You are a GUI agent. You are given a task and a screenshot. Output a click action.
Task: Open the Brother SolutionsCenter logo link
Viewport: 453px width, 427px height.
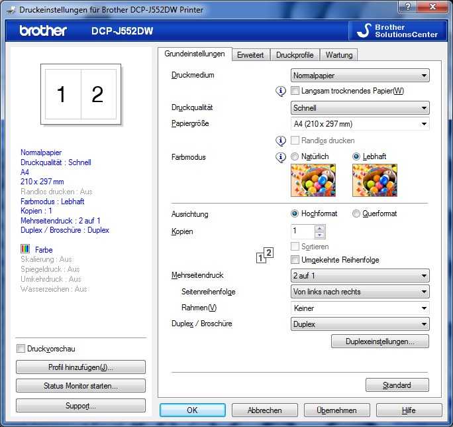tap(398, 30)
